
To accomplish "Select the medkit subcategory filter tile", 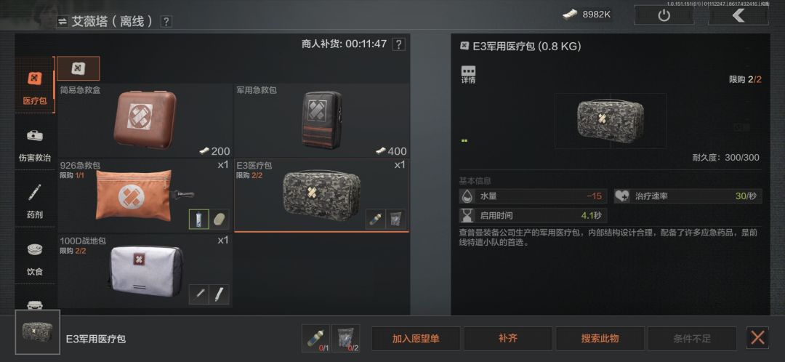I will (x=78, y=68).
